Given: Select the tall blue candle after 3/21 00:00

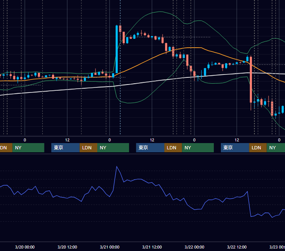Looking at the screenshot, I should pos(117,49).
